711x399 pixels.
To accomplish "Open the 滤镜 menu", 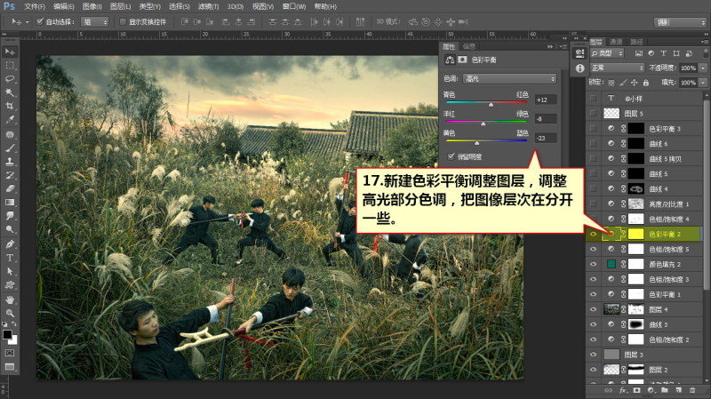I will (208, 6).
